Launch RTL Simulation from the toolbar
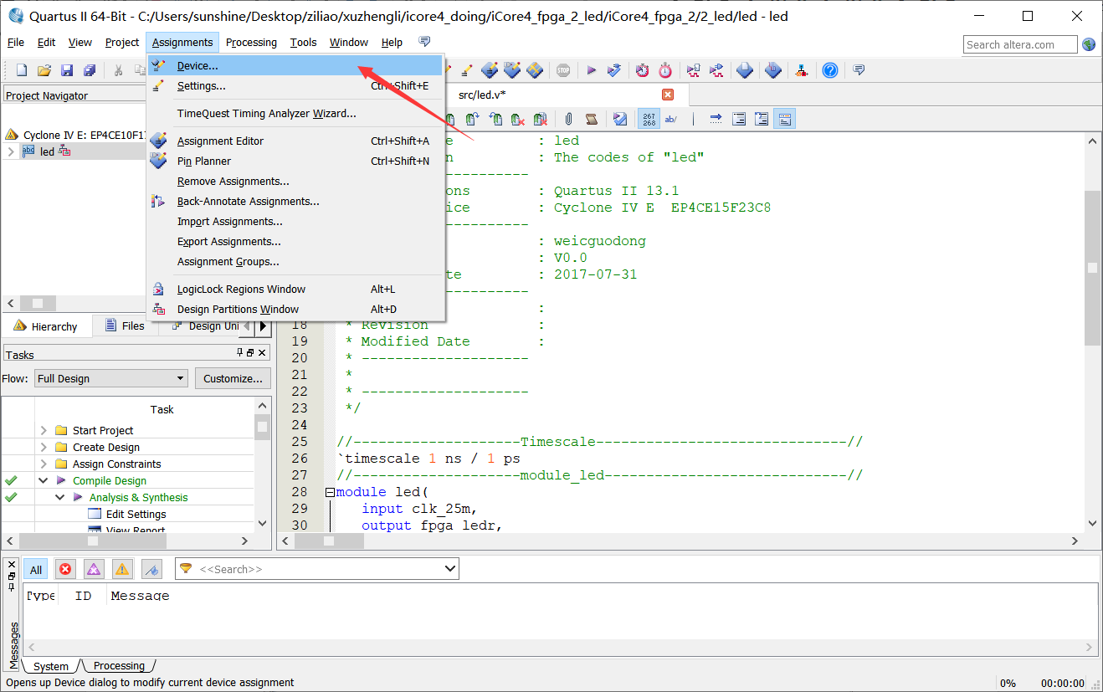This screenshot has width=1103, height=692. tap(694, 70)
